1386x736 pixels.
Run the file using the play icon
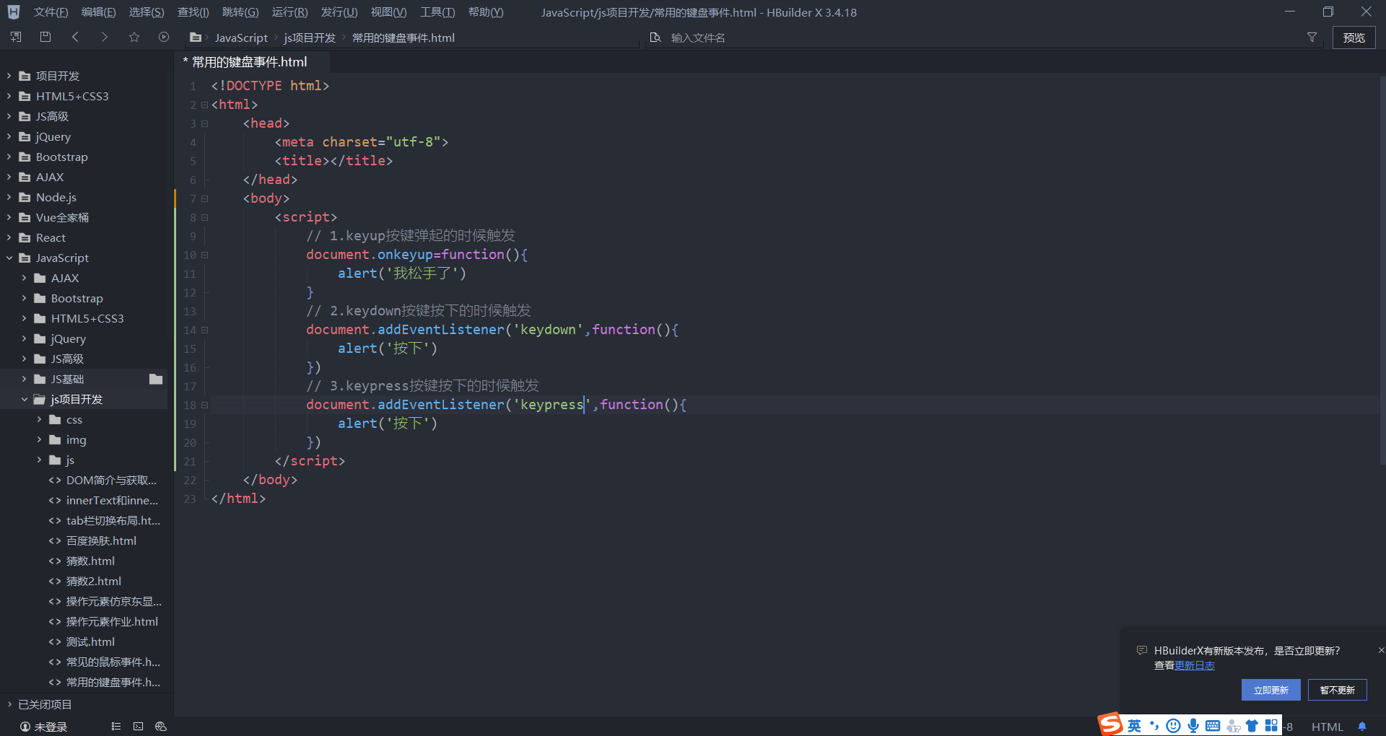[x=163, y=37]
